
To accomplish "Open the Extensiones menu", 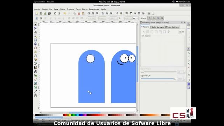I will pos(94,9).
